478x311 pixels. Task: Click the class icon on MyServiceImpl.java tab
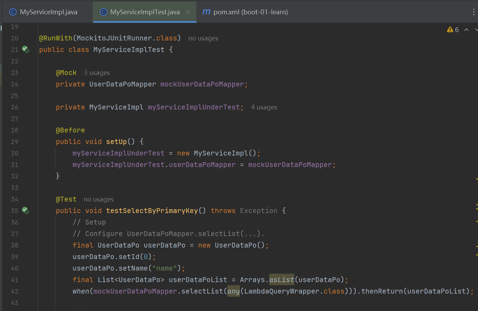click(x=13, y=12)
